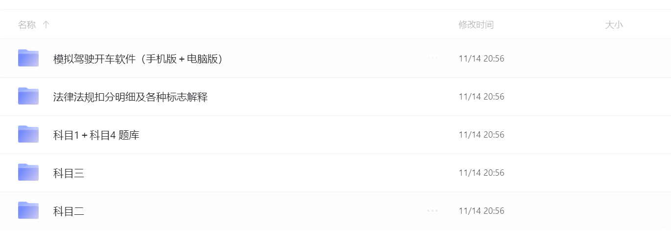The width and height of the screenshot is (671, 248).
Task: Click the folder icon for 法律法规扣分明细及各种标志解释
Action: coord(28,96)
